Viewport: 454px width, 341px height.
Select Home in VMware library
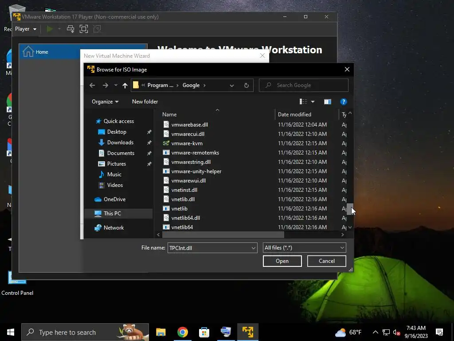point(42,52)
